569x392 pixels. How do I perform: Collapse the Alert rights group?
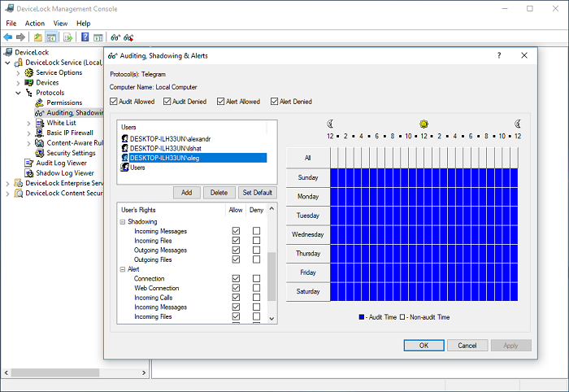tap(123, 269)
